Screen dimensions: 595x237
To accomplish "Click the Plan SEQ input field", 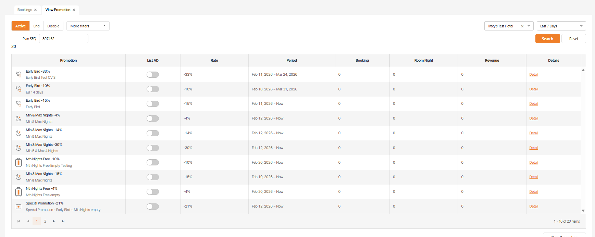I will (63, 39).
